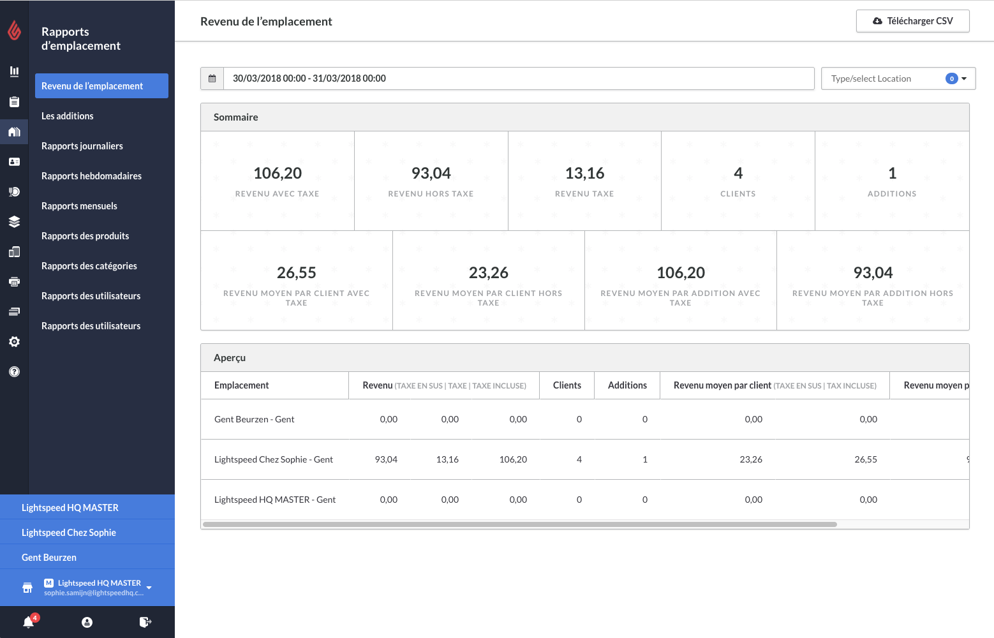Screen dimensions: 994x638
Task: Open settings via the gear icon
Action: (x=14, y=342)
